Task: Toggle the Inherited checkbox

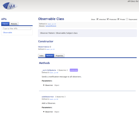Action: coord(97,19)
